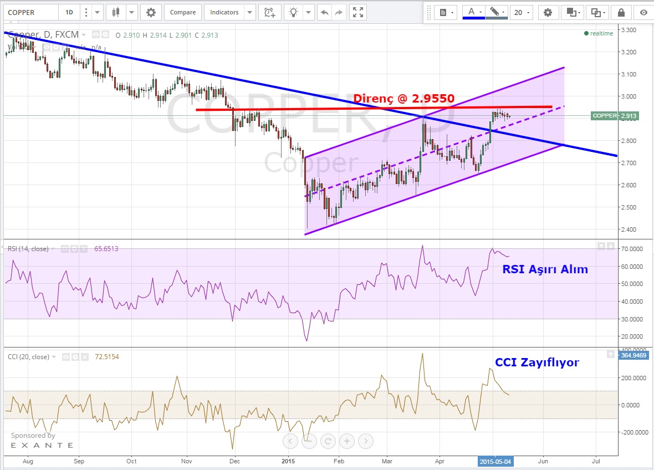Viewport: 654px width, 470px height.
Task: Open the blue text color picker
Action: (472, 12)
